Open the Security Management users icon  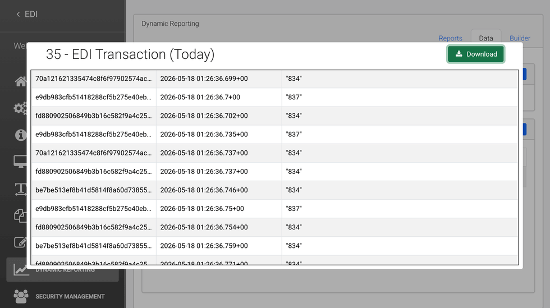(x=21, y=296)
